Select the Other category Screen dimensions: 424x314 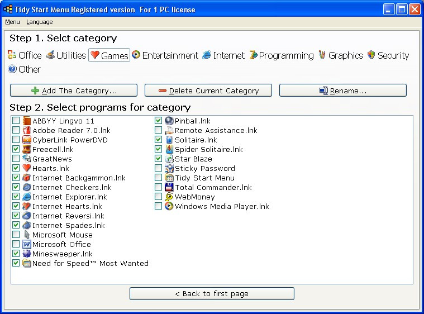pos(25,69)
